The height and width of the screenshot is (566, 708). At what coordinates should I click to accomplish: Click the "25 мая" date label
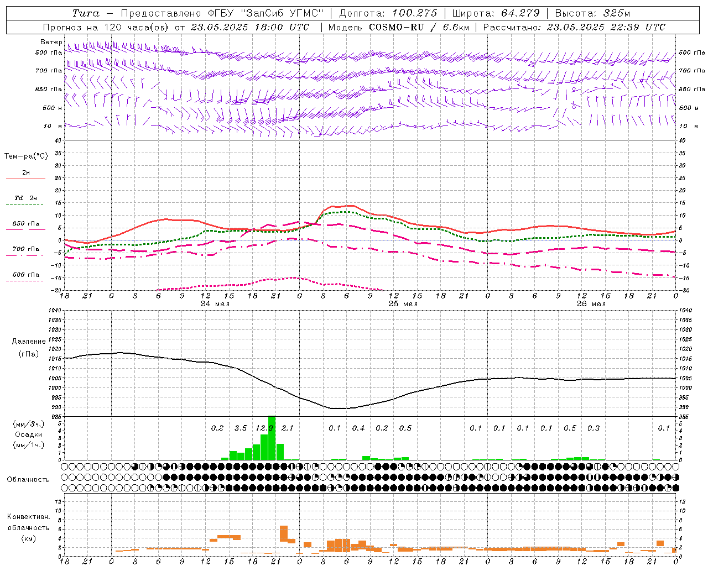403,304
